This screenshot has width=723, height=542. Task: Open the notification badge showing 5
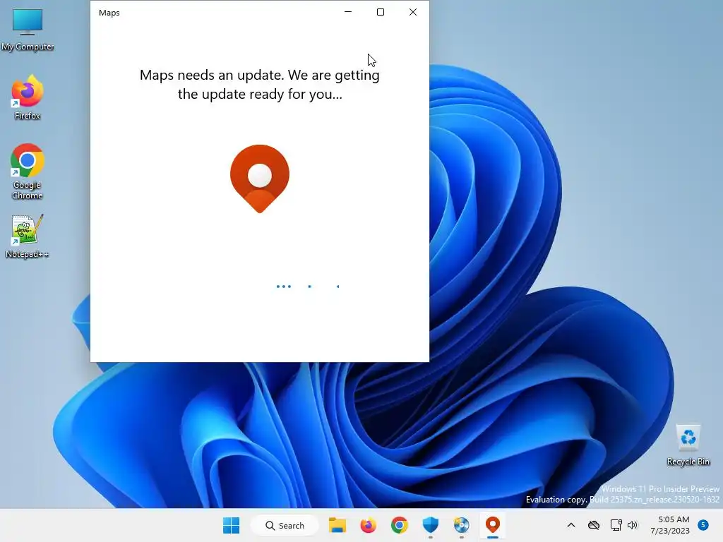(x=703, y=525)
